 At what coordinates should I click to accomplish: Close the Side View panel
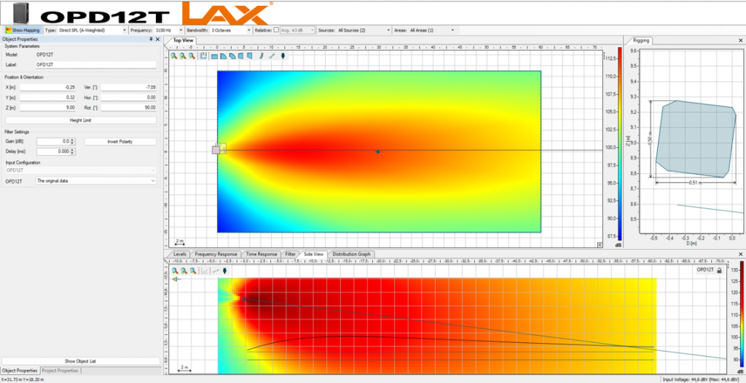[x=741, y=255]
